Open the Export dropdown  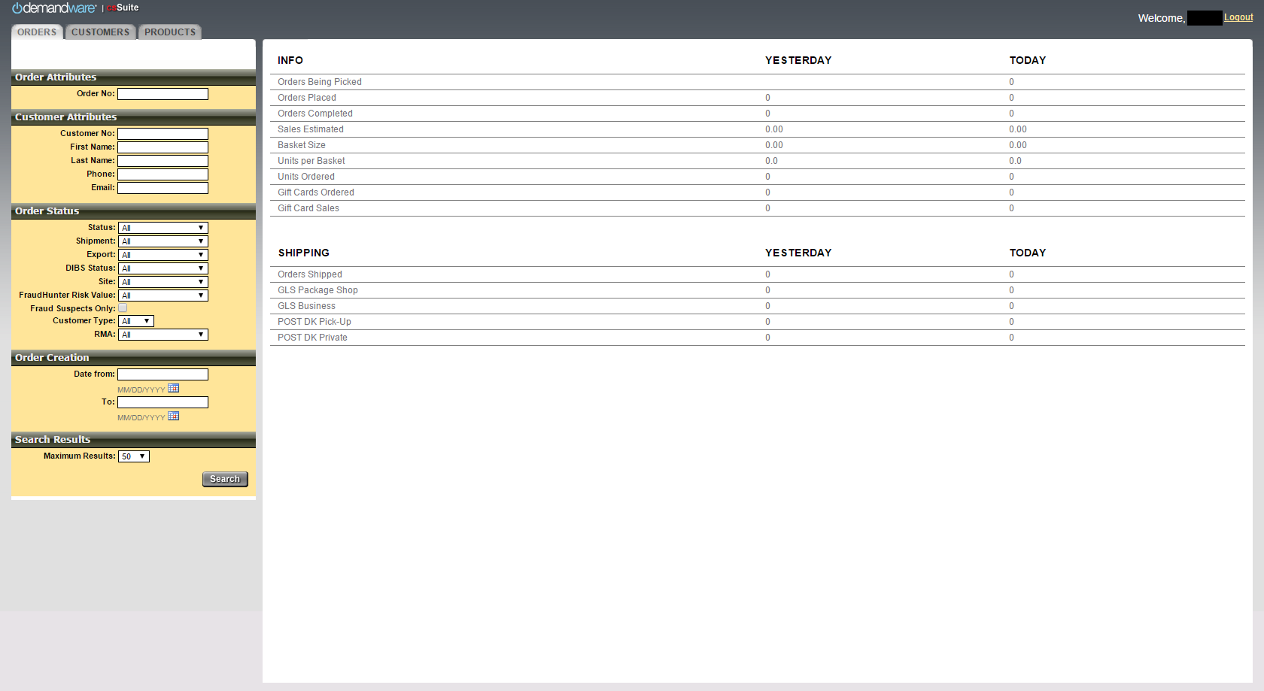[163, 254]
